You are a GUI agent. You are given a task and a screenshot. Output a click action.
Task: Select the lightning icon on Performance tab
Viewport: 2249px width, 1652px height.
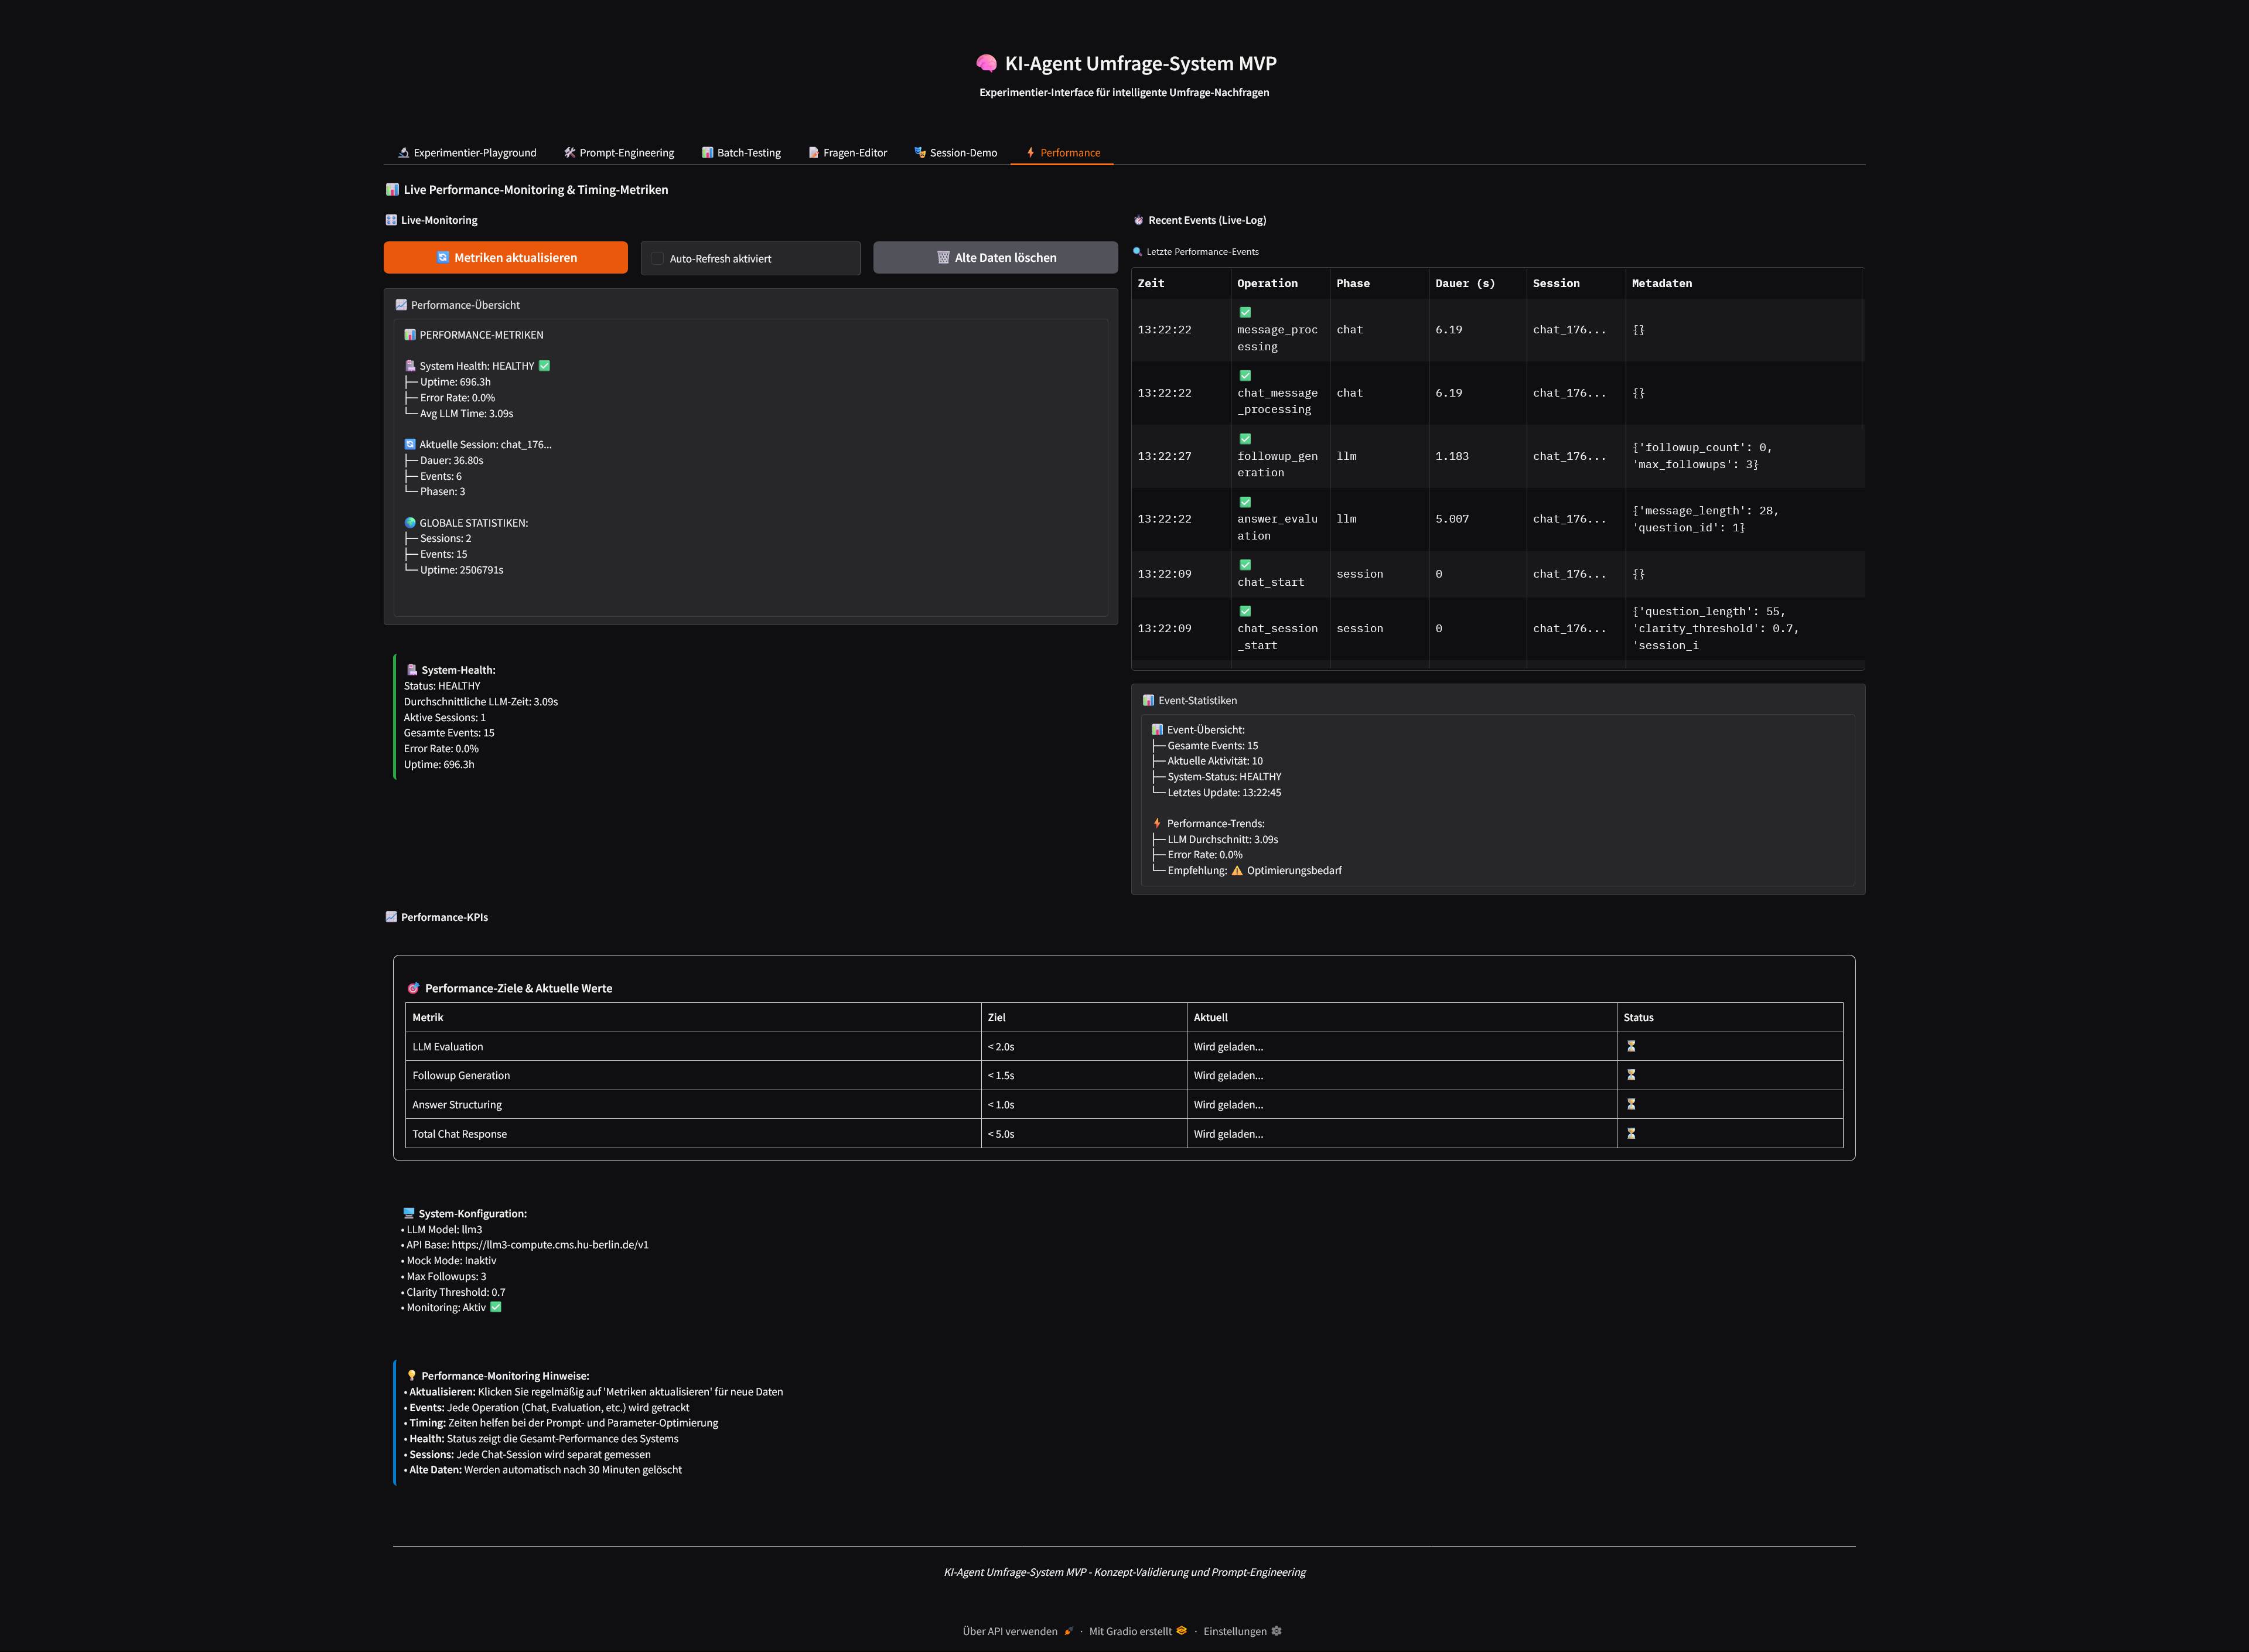tap(1031, 152)
